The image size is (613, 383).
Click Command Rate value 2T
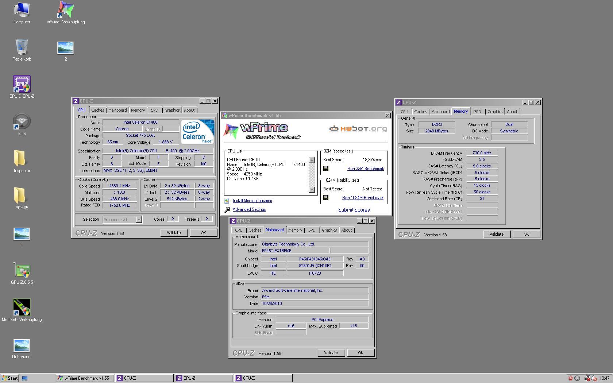coord(482,199)
